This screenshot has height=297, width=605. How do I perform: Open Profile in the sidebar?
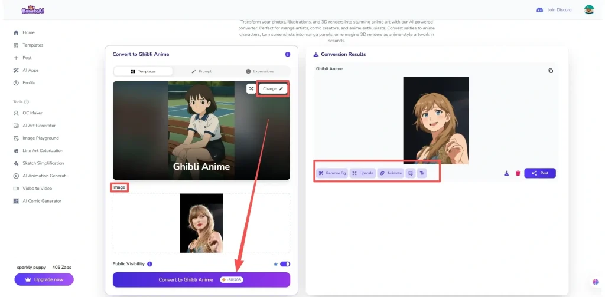(x=25, y=82)
